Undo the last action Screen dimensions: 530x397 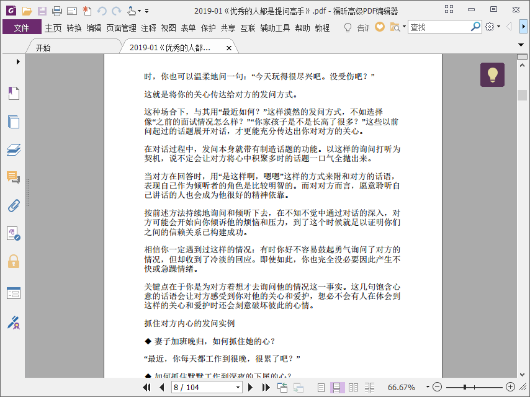coord(102,11)
